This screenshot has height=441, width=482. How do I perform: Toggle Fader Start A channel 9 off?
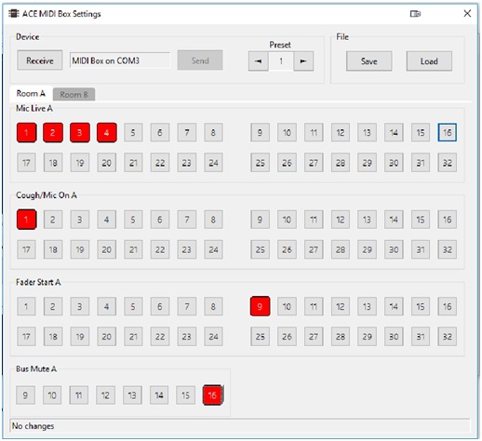[x=260, y=306]
